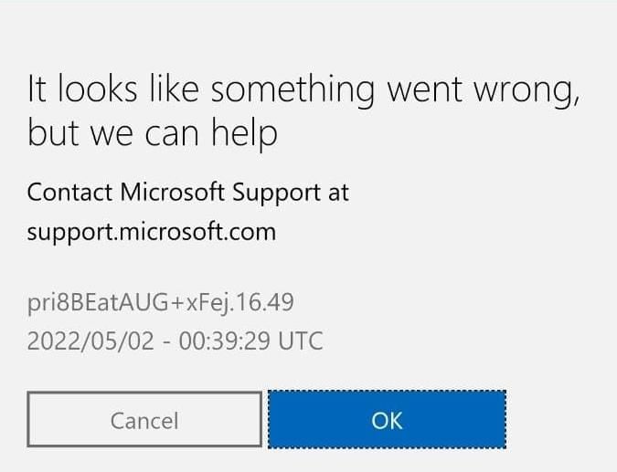
Task: Select the error code pri8BEatAUG+xFej.16.49
Action: (x=160, y=301)
